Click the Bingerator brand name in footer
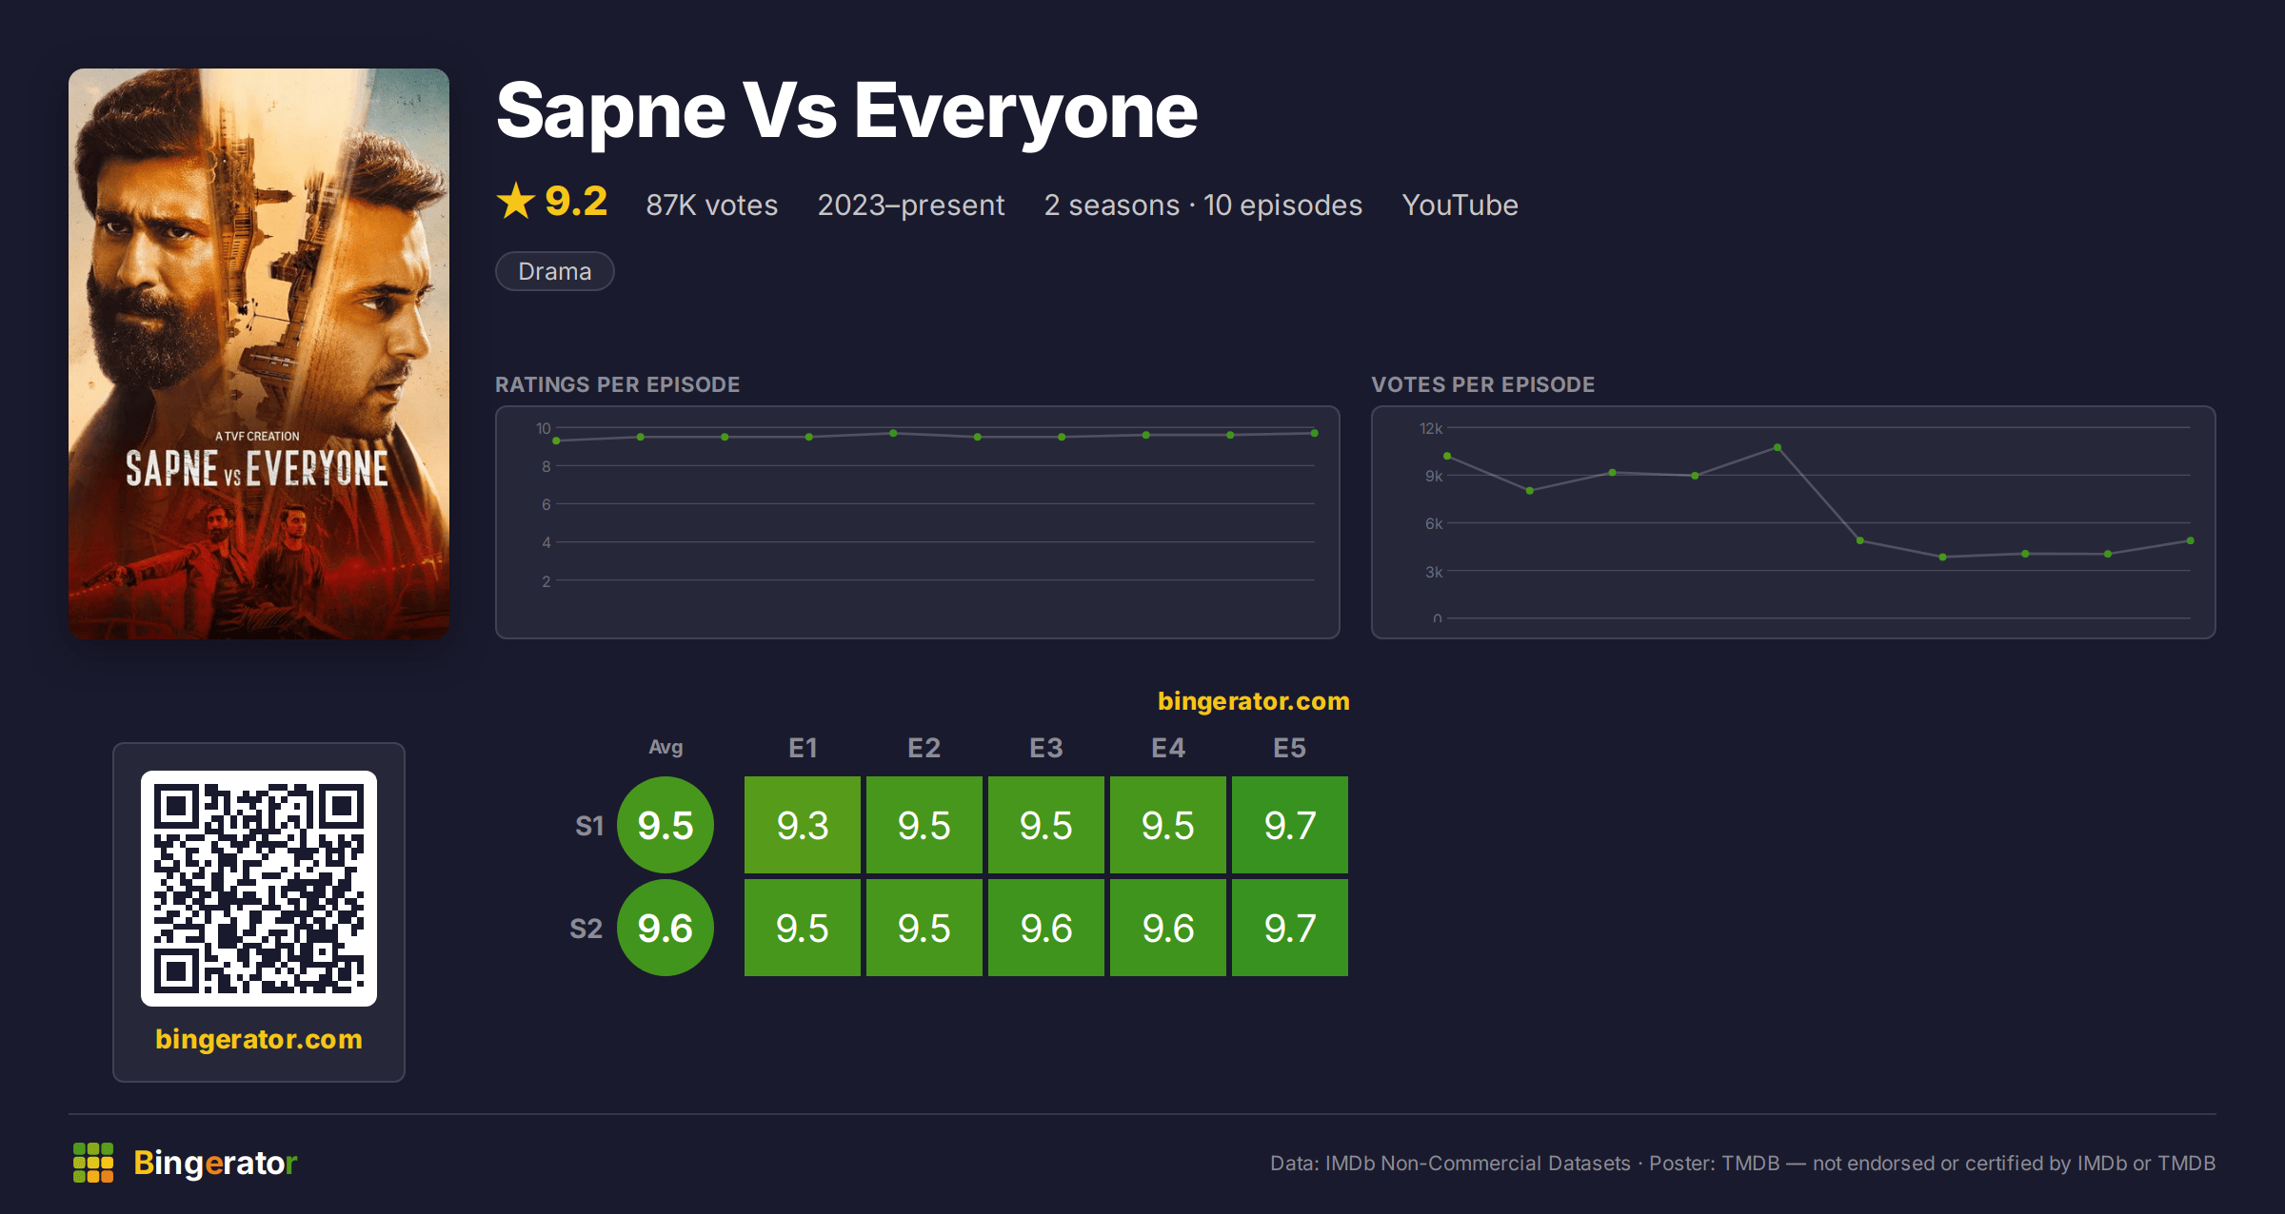Image resolution: width=2285 pixels, height=1214 pixels. click(215, 1163)
